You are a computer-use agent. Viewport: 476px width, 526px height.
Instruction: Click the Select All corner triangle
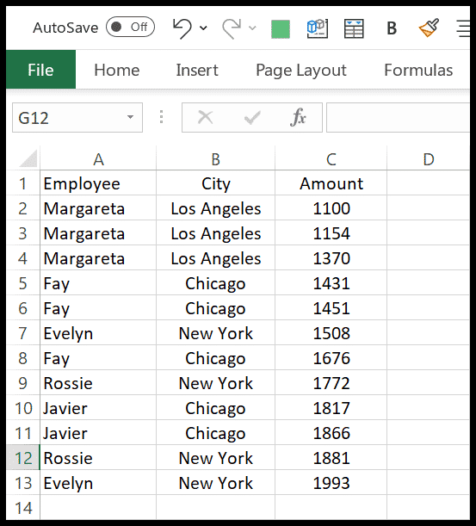(28, 158)
